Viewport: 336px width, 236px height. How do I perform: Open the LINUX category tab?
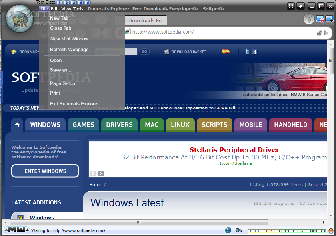coord(180,125)
